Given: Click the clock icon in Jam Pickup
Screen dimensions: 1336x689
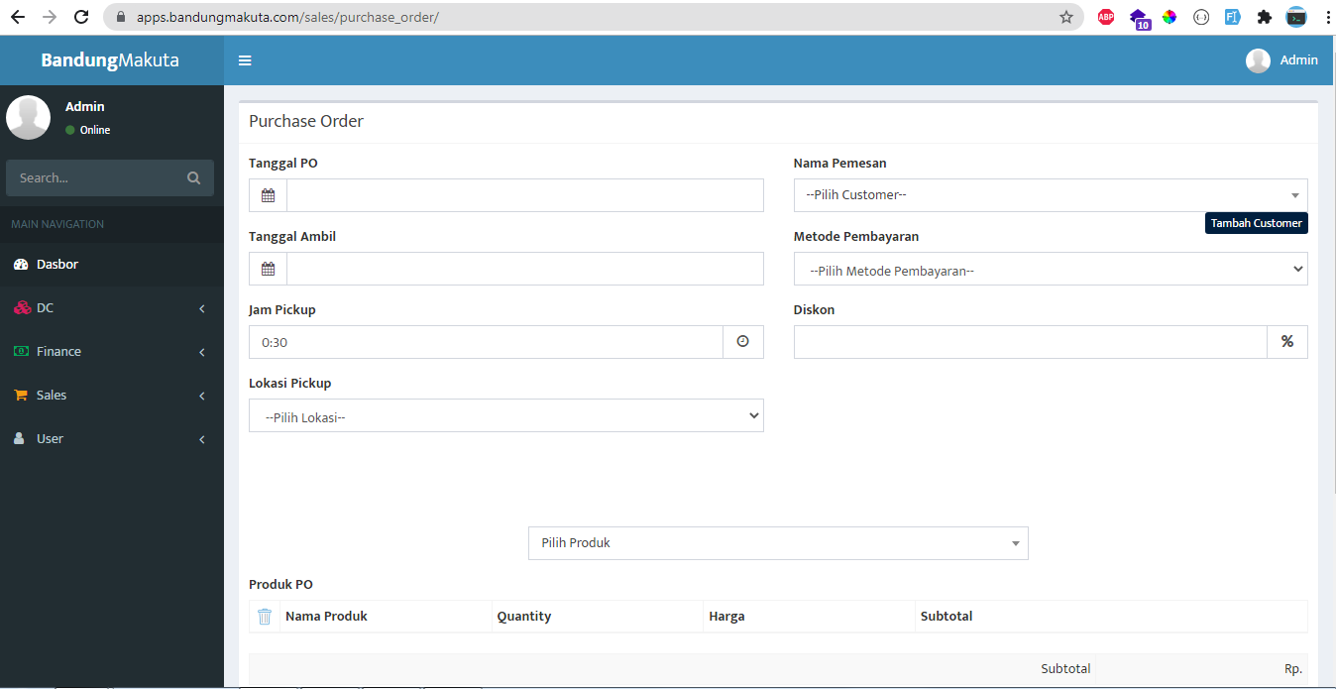Looking at the screenshot, I should pyautogui.click(x=743, y=342).
